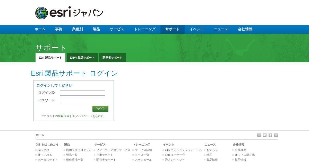Image resolution: width=309 pixels, height=162 pixels.
Task: Open the footer 動作環境一覧 link
Action: point(75,160)
